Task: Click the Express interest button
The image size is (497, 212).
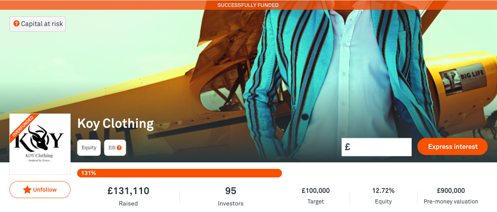Action: click(x=453, y=147)
